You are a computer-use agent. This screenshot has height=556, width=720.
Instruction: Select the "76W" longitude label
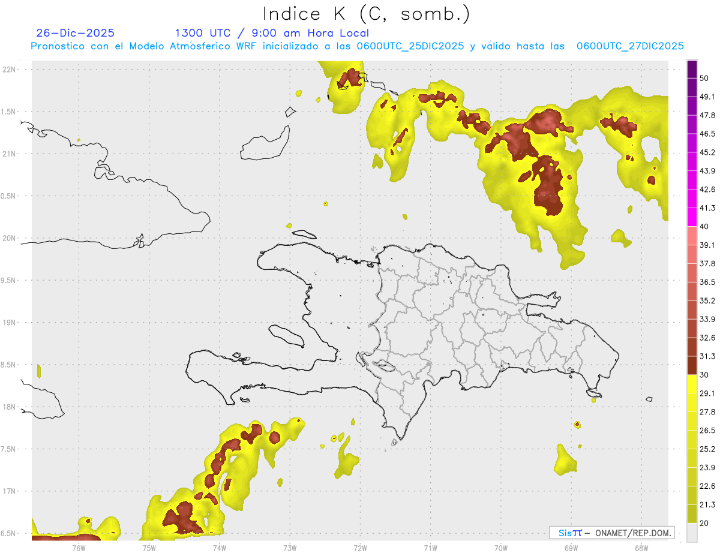[79, 548]
